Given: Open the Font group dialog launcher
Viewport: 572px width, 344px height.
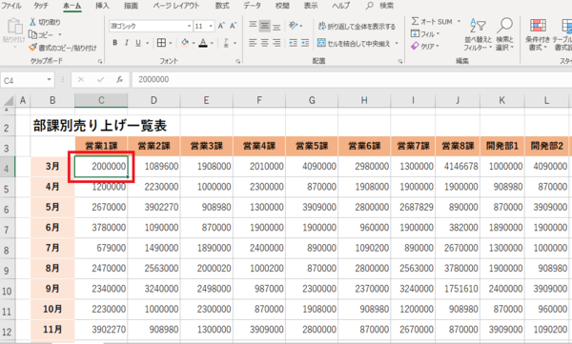Looking at the screenshot, I should pos(237,62).
